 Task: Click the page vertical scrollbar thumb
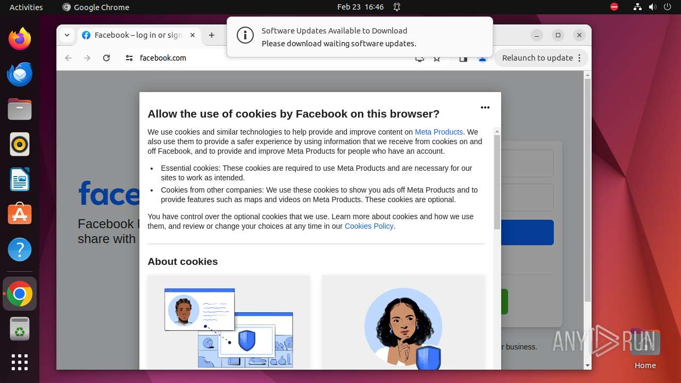click(x=587, y=190)
